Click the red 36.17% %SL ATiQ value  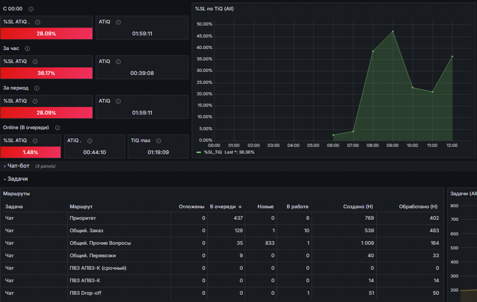click(x=46, y=73)
